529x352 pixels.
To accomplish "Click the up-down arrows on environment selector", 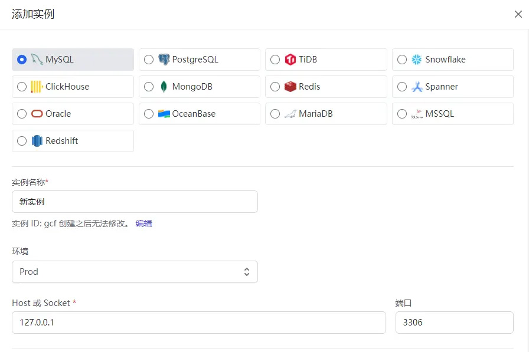I will coord(247,272).
